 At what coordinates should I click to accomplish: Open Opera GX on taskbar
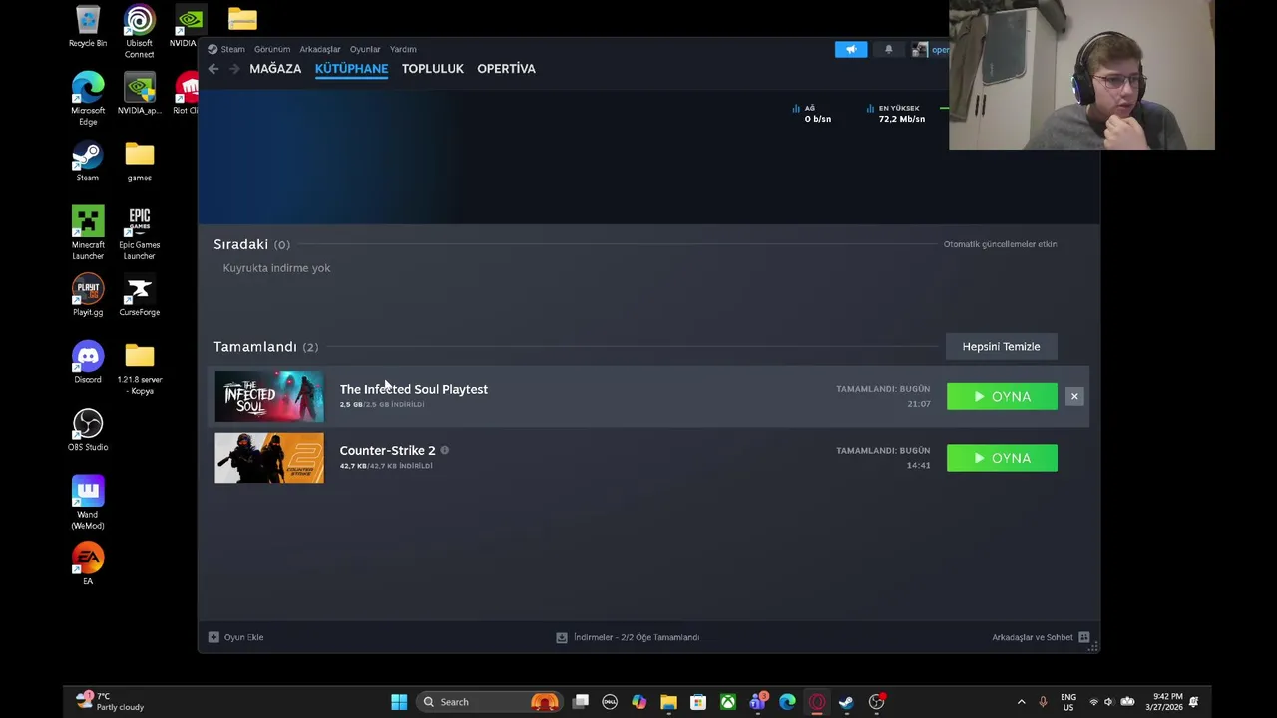[x=817, y=702]
